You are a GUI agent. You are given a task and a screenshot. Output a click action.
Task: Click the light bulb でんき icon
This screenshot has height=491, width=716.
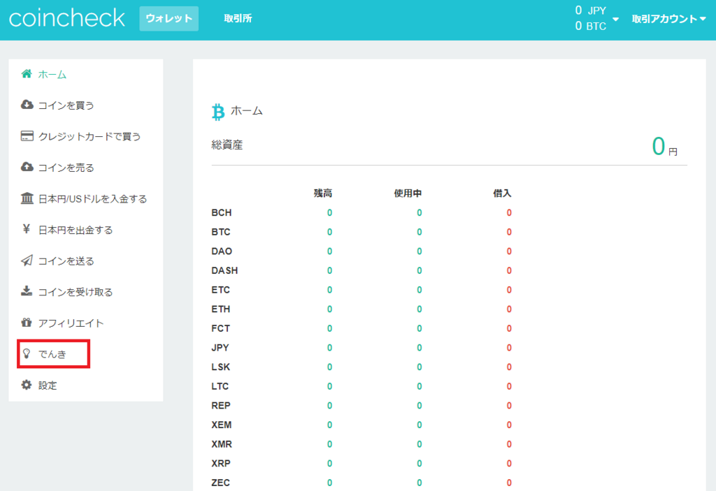pyautogui.click(x=27, y=353)
